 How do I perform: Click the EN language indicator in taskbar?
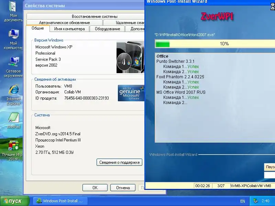243,201
